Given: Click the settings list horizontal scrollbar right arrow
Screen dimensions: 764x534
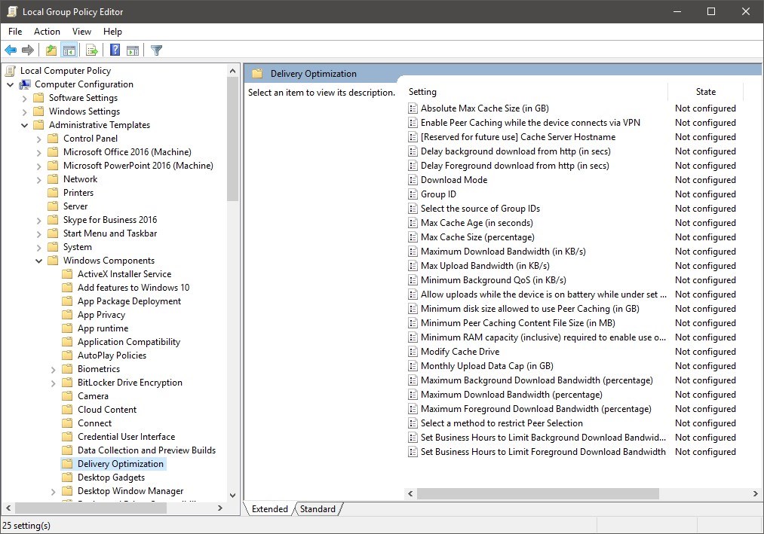Looking at the screenshot, I should (x=756, y=494).
